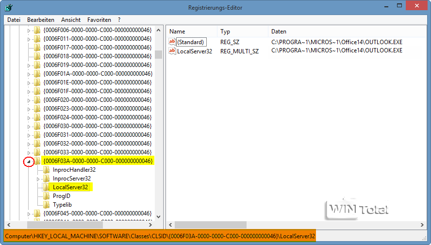Image resolution: width=431 pixels, height=245 pixels.
Task: Click folder icon of {0006F03A-0000-0000-C000-000000000046}
Action: click(37, 161)
